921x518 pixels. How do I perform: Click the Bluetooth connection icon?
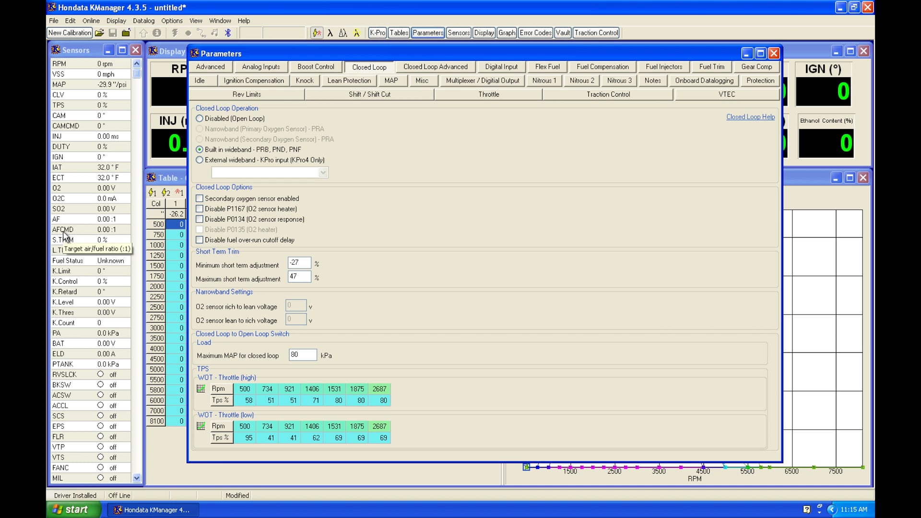pos(228,33)
